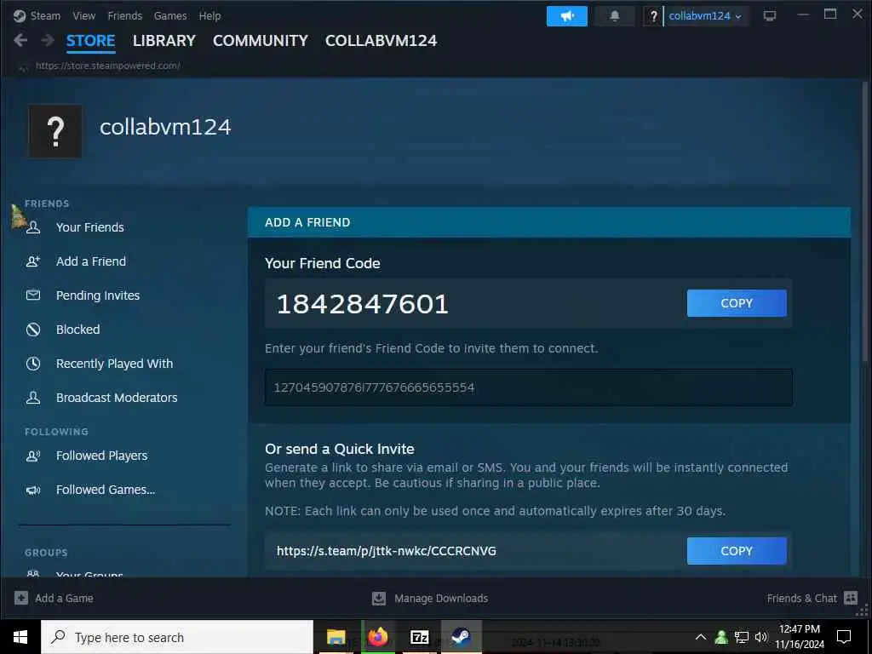Switch to Big Picture mode monitor icon
The image size is (872, 654).
coord(770,16)
